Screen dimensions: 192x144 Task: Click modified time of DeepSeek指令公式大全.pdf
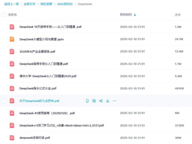pos(132,89)
